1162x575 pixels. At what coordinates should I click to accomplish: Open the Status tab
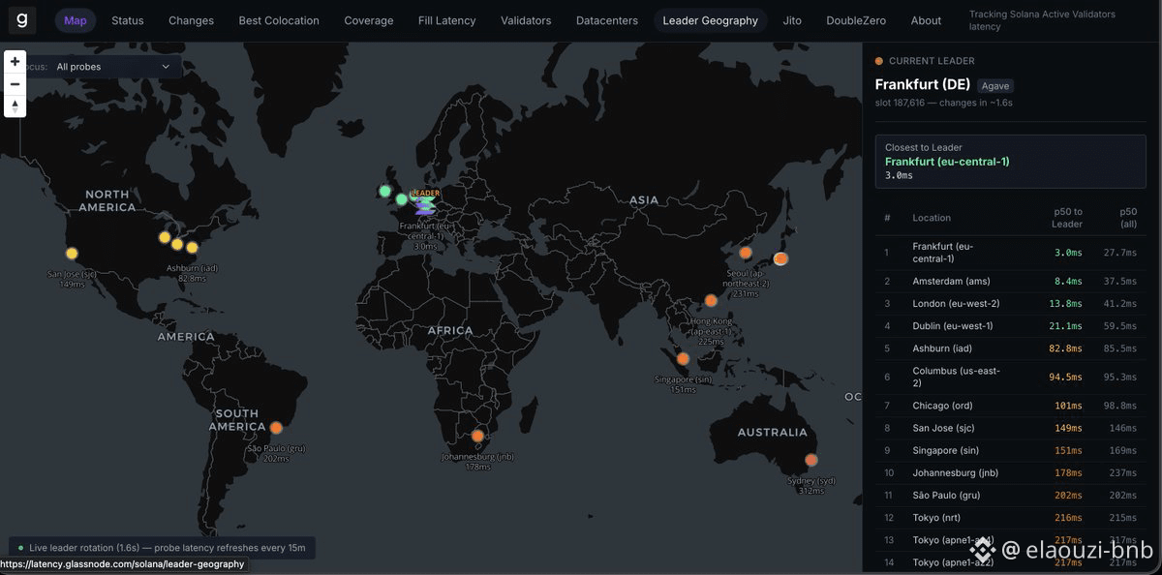[x=127, y=20]
